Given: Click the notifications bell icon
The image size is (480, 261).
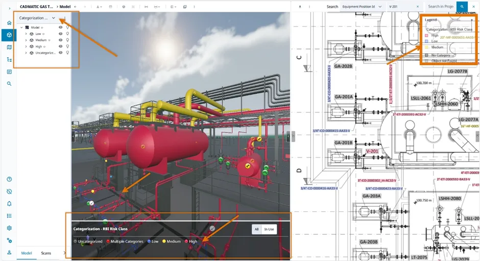Looking at the screenshot, I should pos(9,203).
